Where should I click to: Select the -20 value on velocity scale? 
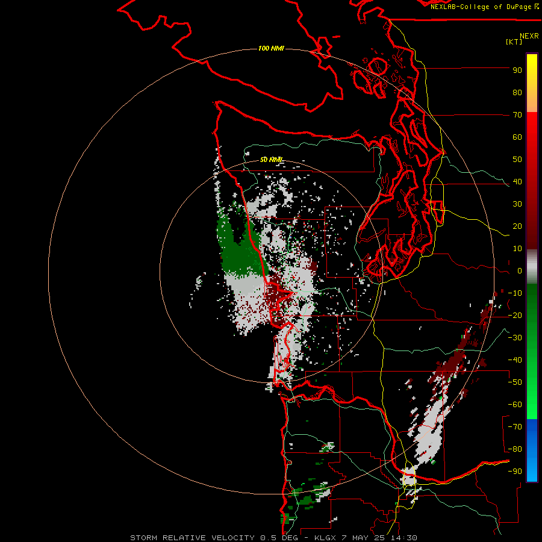click(515, 315)
